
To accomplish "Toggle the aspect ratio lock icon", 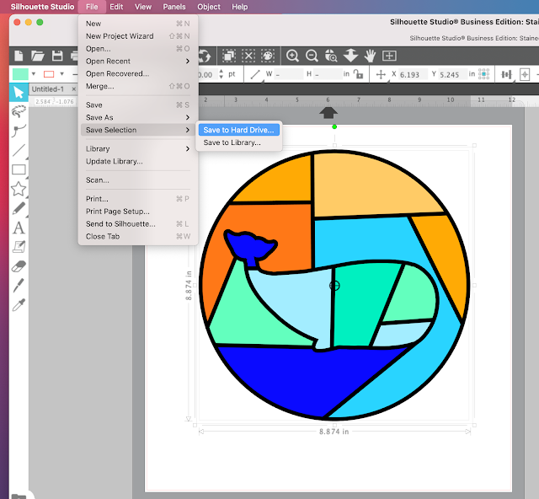I will tap(358, 74).
